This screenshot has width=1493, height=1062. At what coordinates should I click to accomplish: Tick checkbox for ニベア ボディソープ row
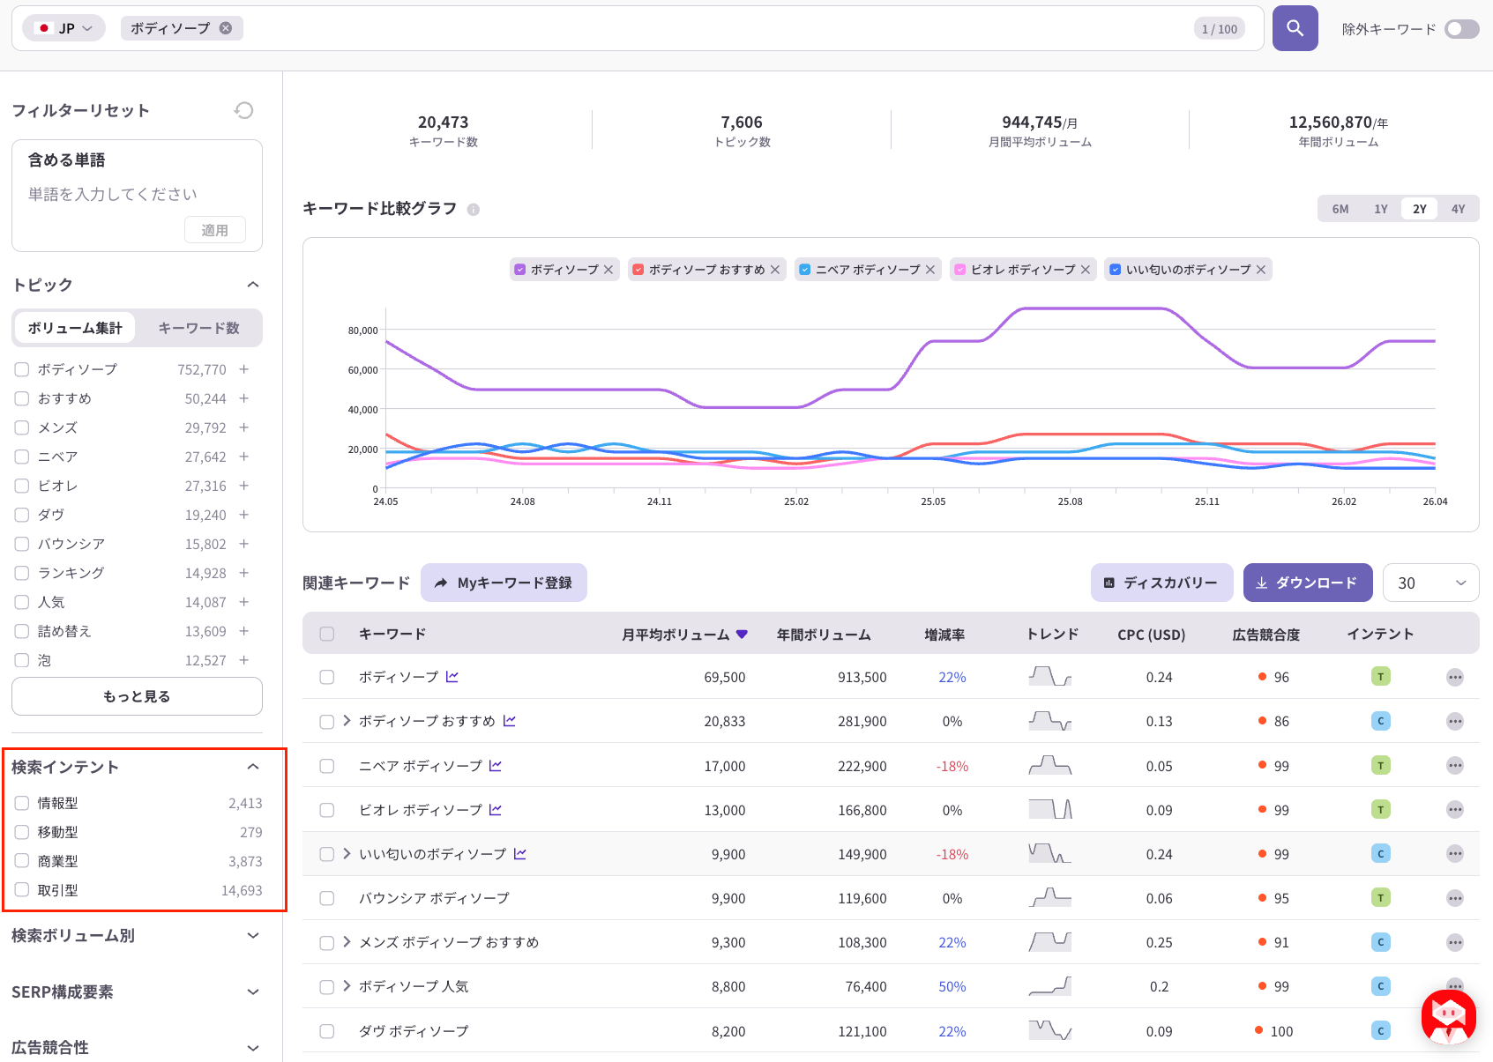pyautogui.click(x=327, y=766)
